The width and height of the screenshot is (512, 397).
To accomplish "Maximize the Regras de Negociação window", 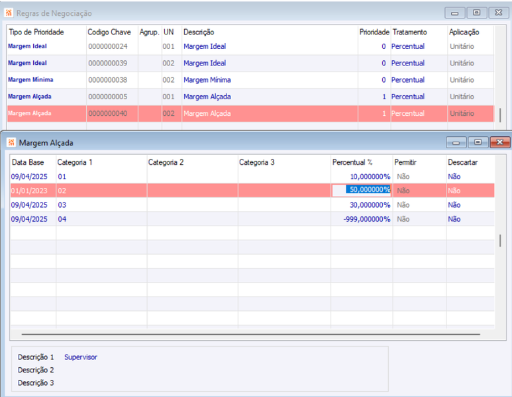I will pos(476,13).
